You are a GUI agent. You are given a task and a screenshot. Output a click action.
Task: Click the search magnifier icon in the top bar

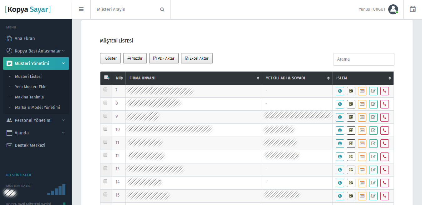pyautogui.click(x=162, y=9)
